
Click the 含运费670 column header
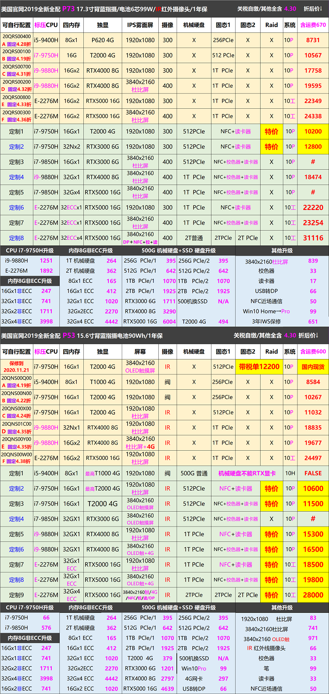pyautogui.click(x=313, y=25)
